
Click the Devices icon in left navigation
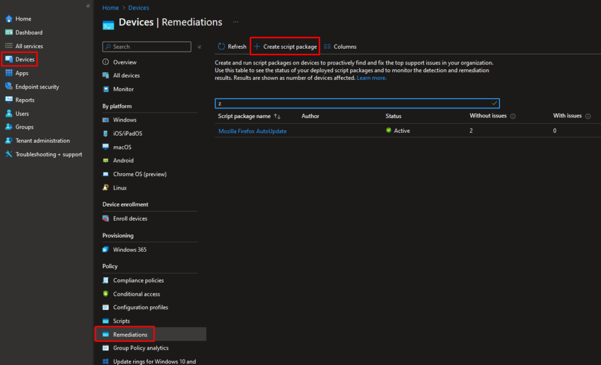(9, 59)
